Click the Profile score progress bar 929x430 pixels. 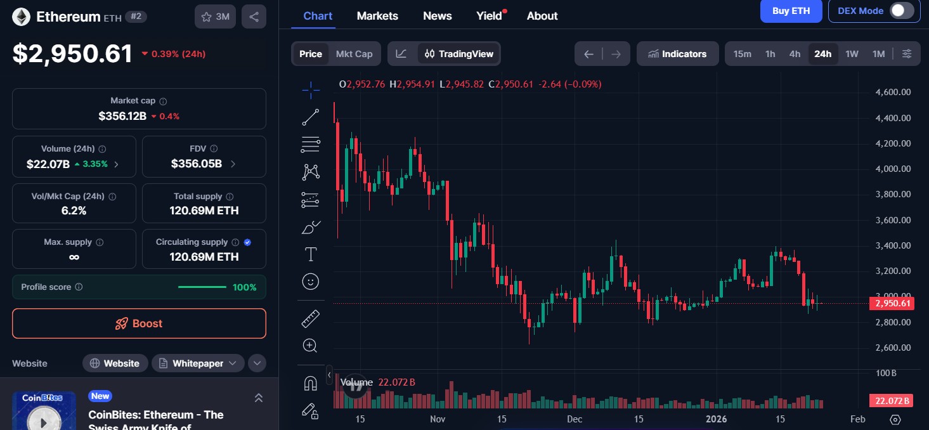pyautogui.click(x=202, y=287)
